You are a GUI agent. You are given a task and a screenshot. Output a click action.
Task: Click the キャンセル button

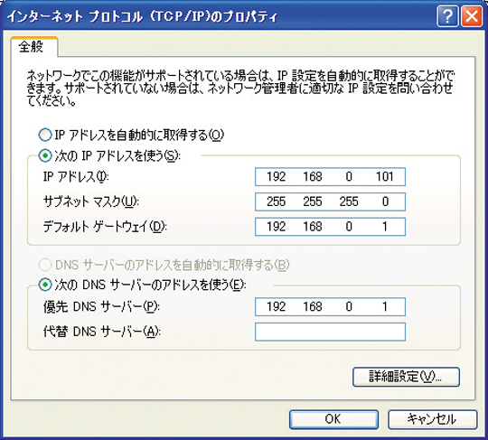(x=433, y=419)
